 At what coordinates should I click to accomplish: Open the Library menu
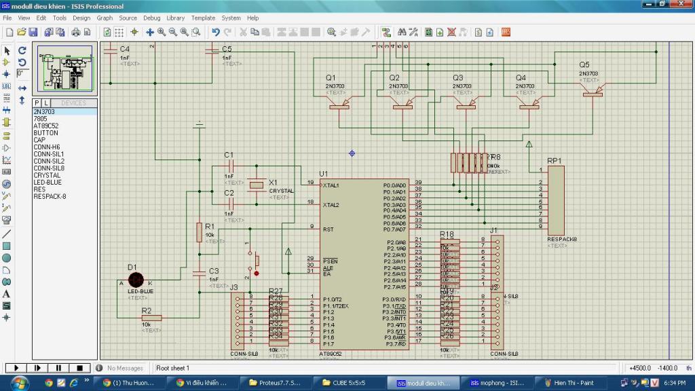coord(175,18)
